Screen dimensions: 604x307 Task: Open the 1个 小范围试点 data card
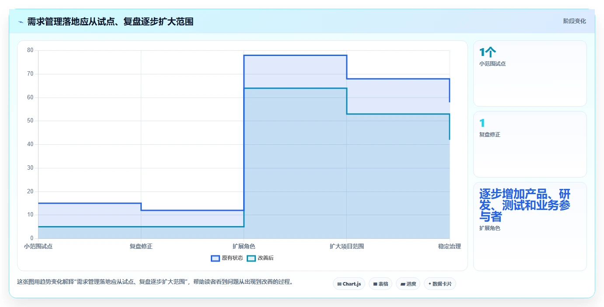pos(530,73)
